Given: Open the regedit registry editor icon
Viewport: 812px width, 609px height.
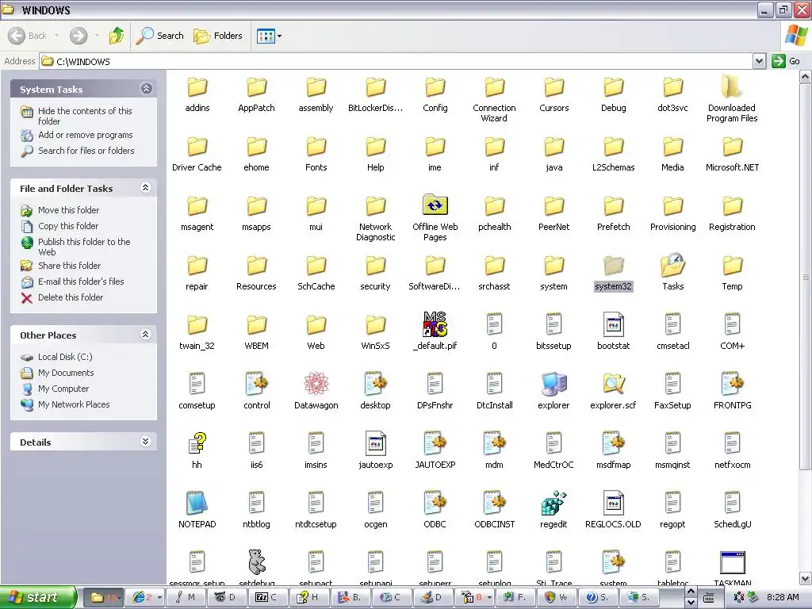Looking at the screenshot, I should (x=553, y=504).
